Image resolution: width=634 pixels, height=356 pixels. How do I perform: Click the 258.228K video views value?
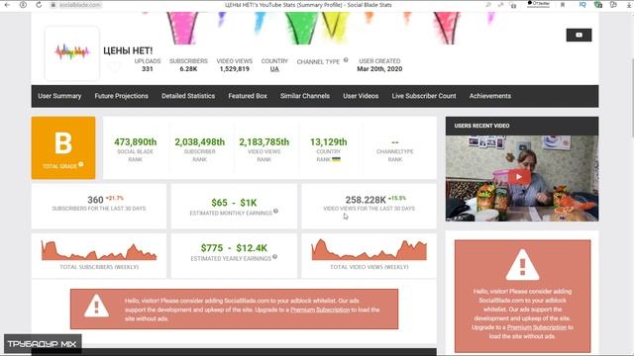[366, 200]
